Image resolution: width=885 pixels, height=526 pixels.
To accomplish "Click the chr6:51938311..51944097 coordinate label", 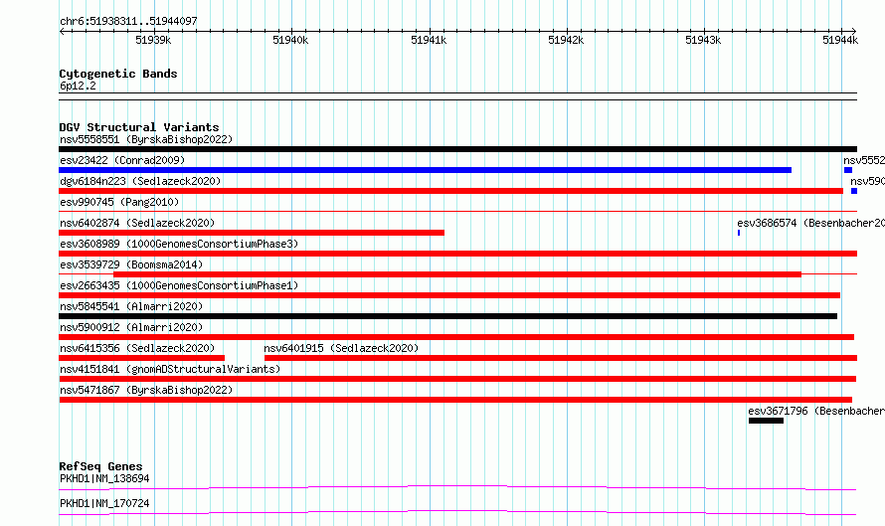I will [x=128, y=21].
